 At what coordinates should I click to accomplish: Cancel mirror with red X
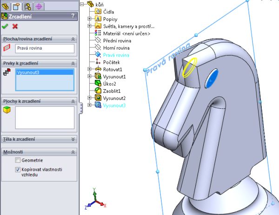(15, 26)
